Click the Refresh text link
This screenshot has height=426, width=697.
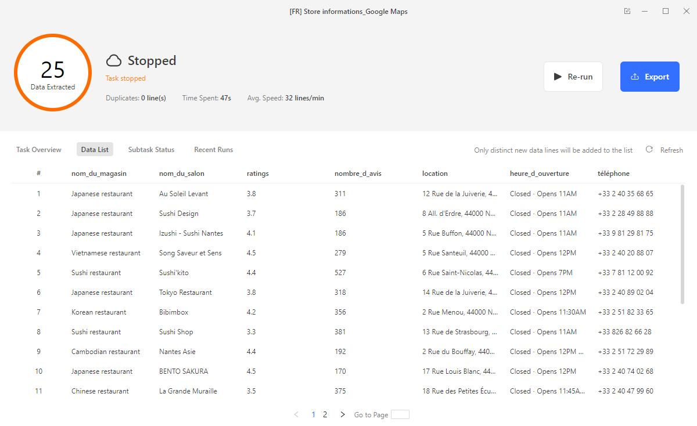point(671,150)
